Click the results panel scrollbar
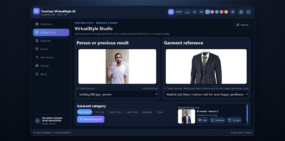Viewport: 285px width, 141px height. click(x=247, y=113)
